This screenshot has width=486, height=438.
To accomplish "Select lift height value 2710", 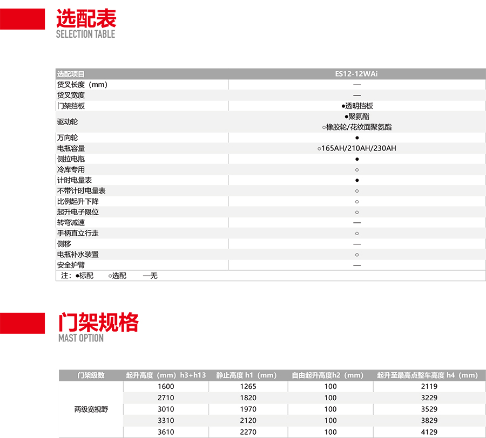I will click(166, 398).
